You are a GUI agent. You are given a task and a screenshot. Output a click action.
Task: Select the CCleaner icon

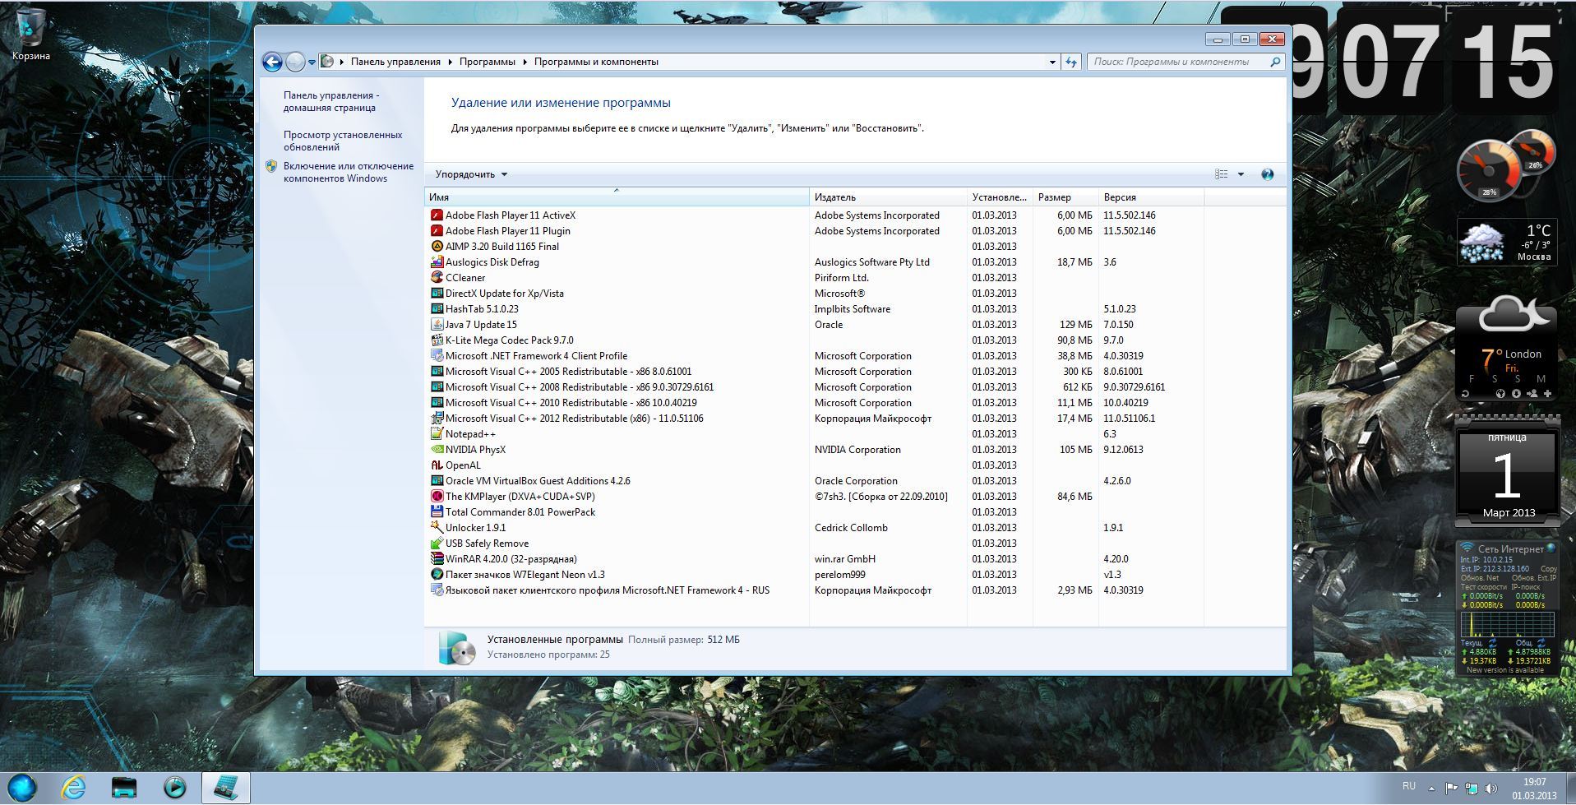tap(437, 278)
